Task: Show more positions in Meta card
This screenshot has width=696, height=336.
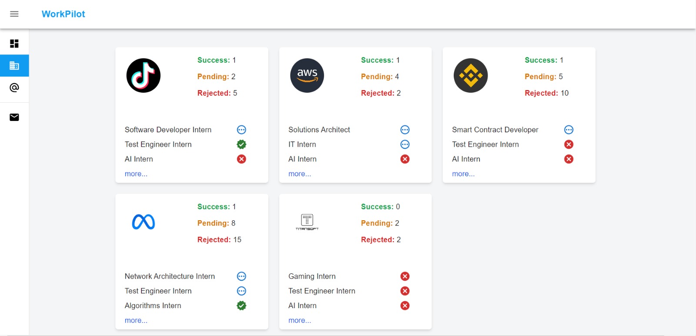Action: pos(136,320)
